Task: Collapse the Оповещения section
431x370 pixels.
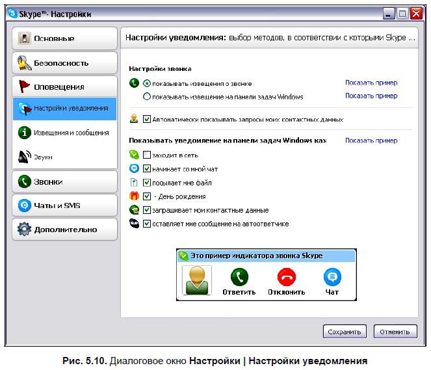Action: [x=64, y=86]
